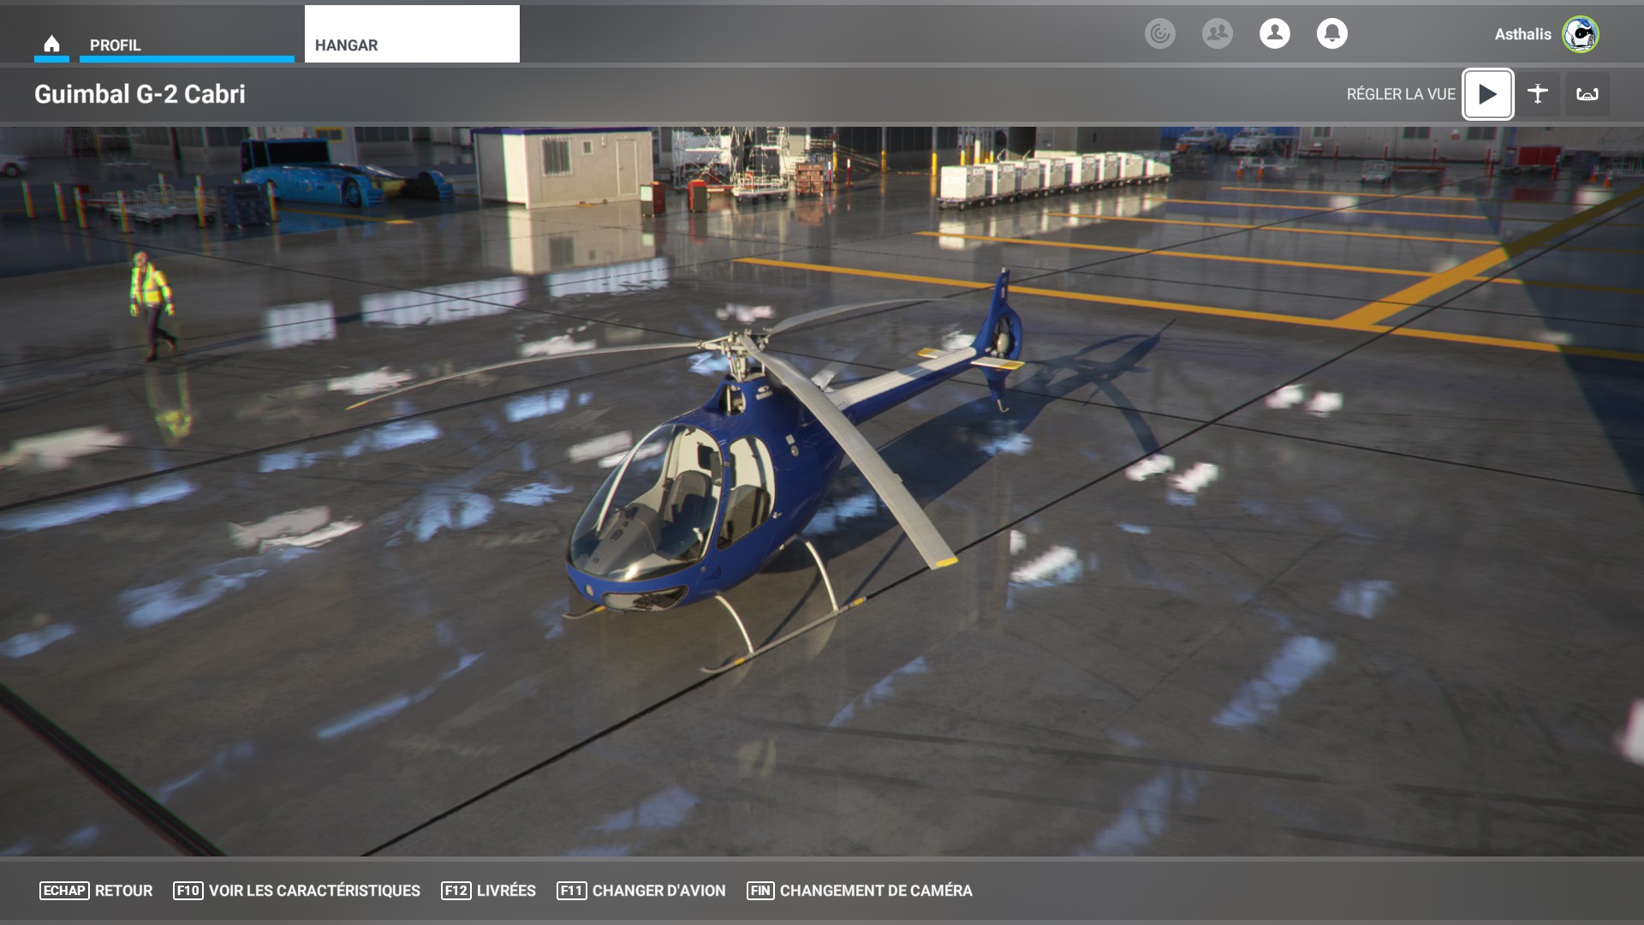Viewport: 1644px width, 925px height.
Task: Open the friends group icon
Action: (x=1217, y=33)
